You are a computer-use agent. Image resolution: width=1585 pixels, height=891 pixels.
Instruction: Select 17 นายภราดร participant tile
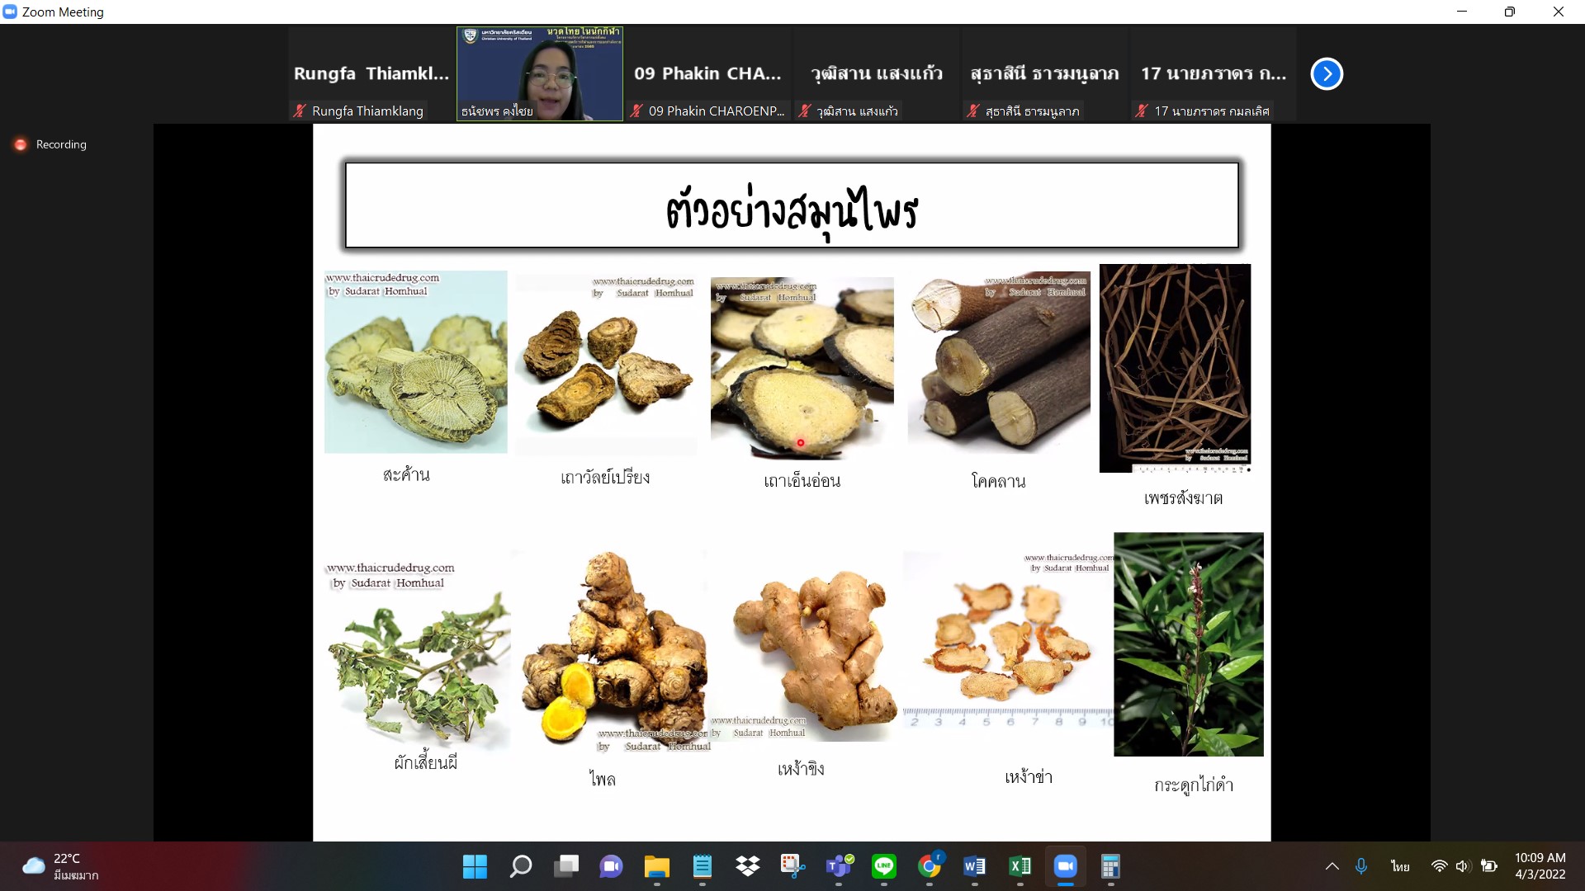pos(1213,74)
